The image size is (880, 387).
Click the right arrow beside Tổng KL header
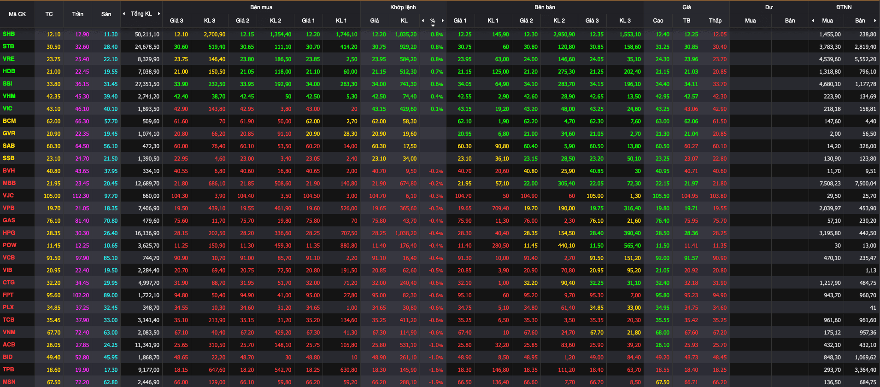(x=159, y=14)
